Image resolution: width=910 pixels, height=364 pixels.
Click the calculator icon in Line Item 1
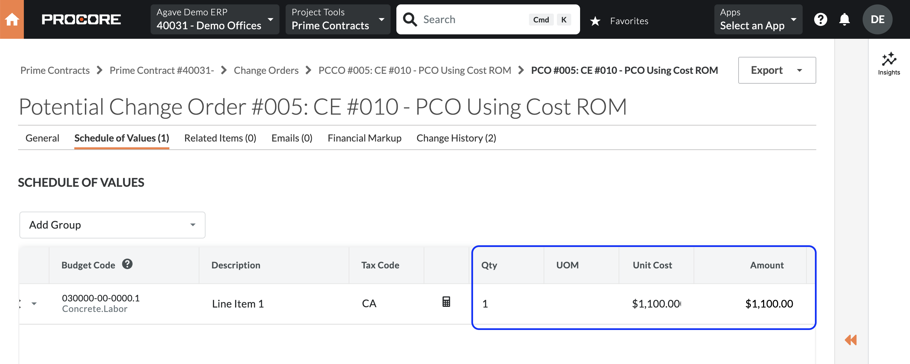(x=446, y=302)
